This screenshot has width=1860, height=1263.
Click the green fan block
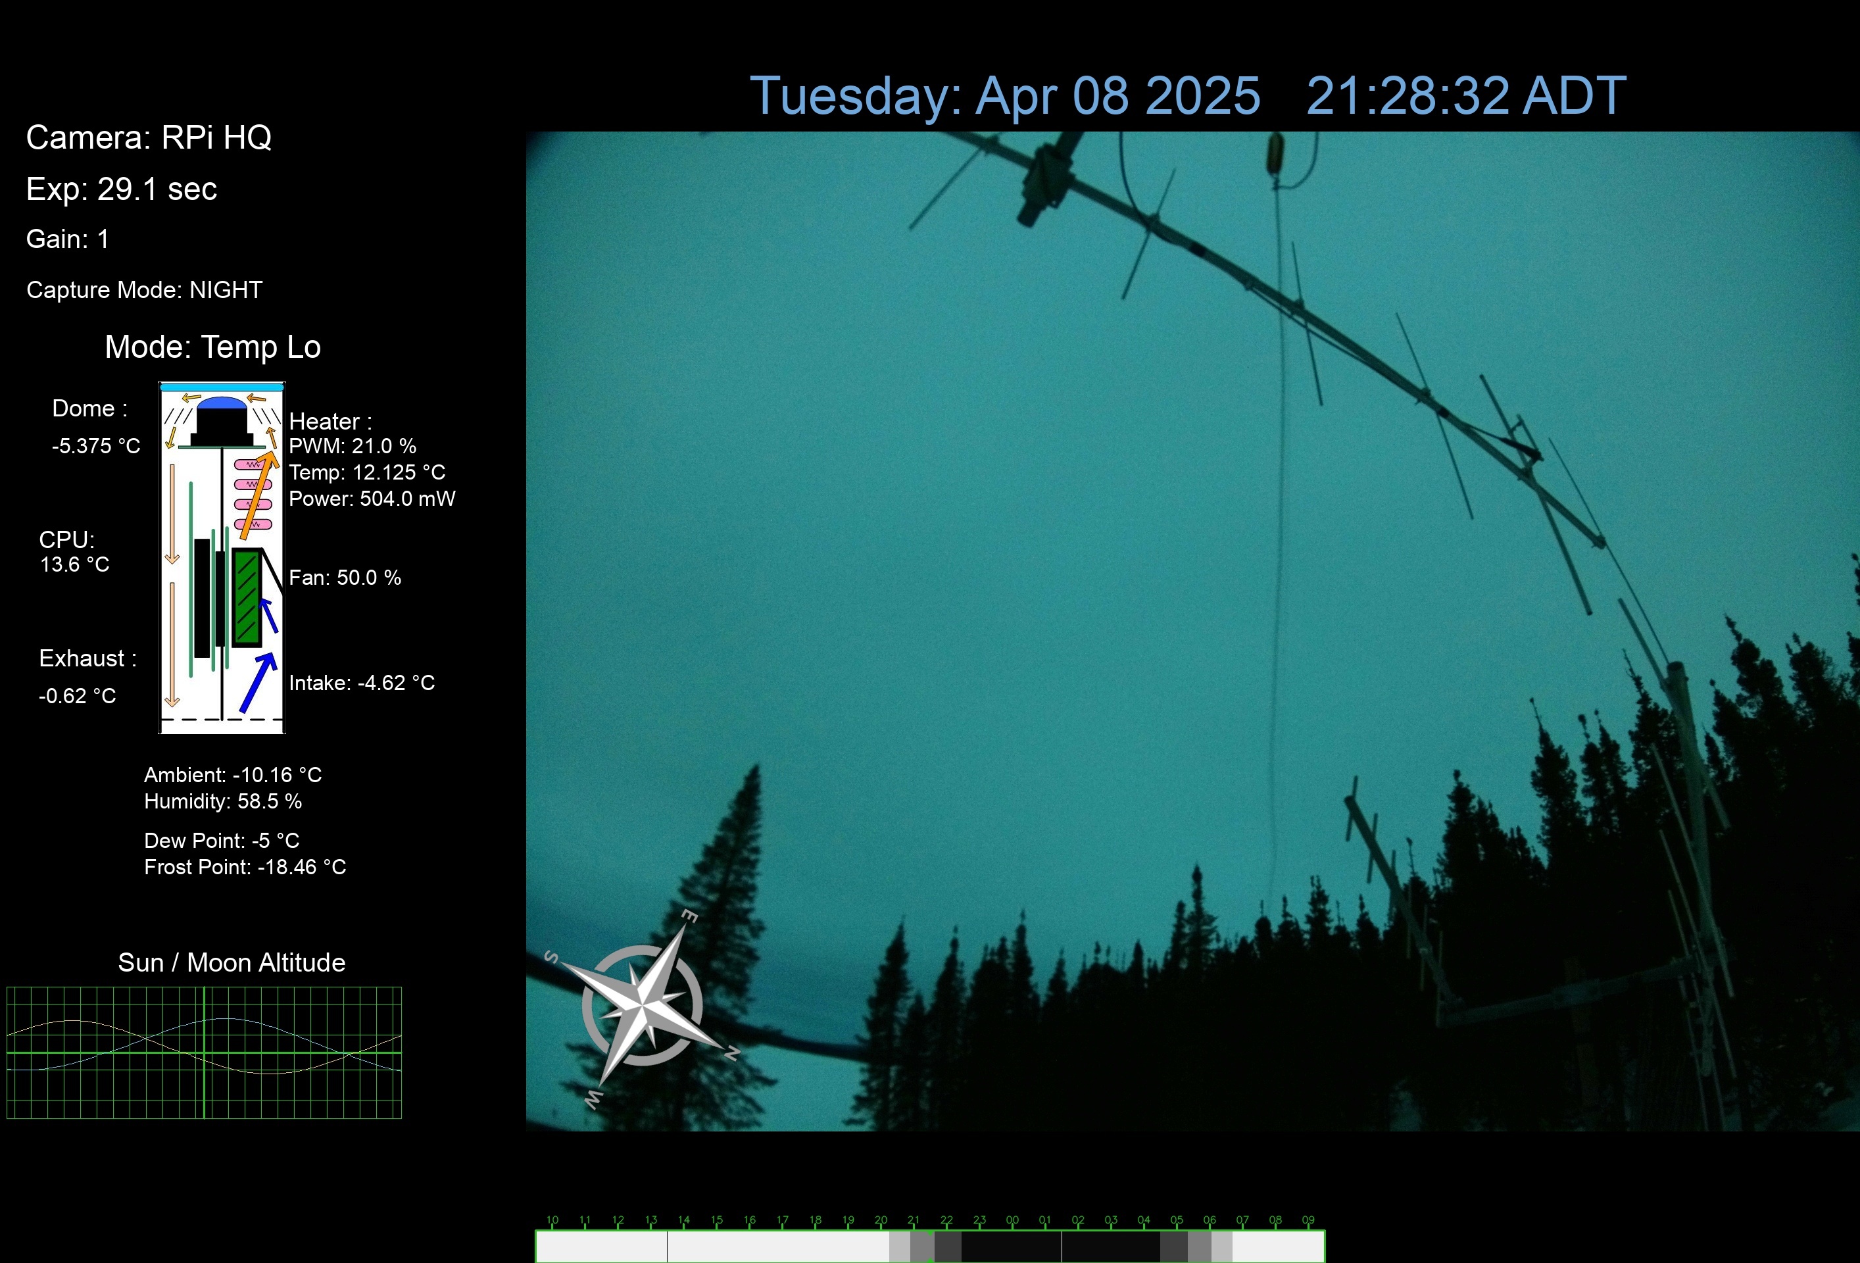tap(247, 597)
